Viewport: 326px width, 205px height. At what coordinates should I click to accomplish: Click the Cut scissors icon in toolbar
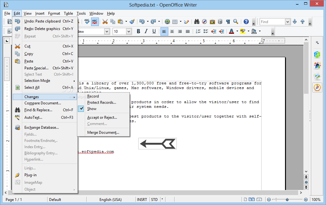105,22
